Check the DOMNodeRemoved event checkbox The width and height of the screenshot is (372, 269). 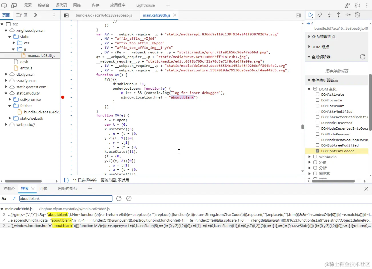[x=317, y=134]
